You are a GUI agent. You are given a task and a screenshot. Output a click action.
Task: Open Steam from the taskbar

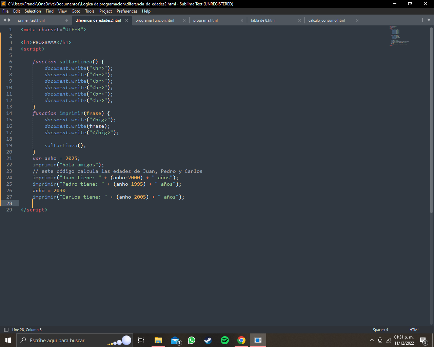pyautogui.click(x=208, y=340)
